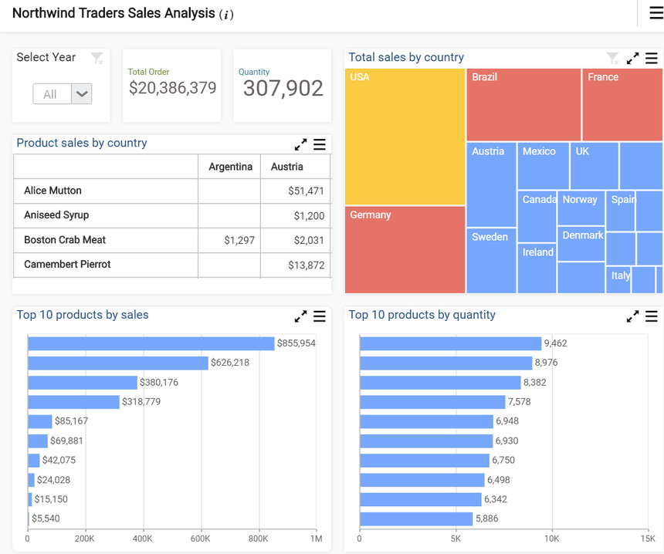Maximize the Total sales by country treemap

(x=632, y=58)
